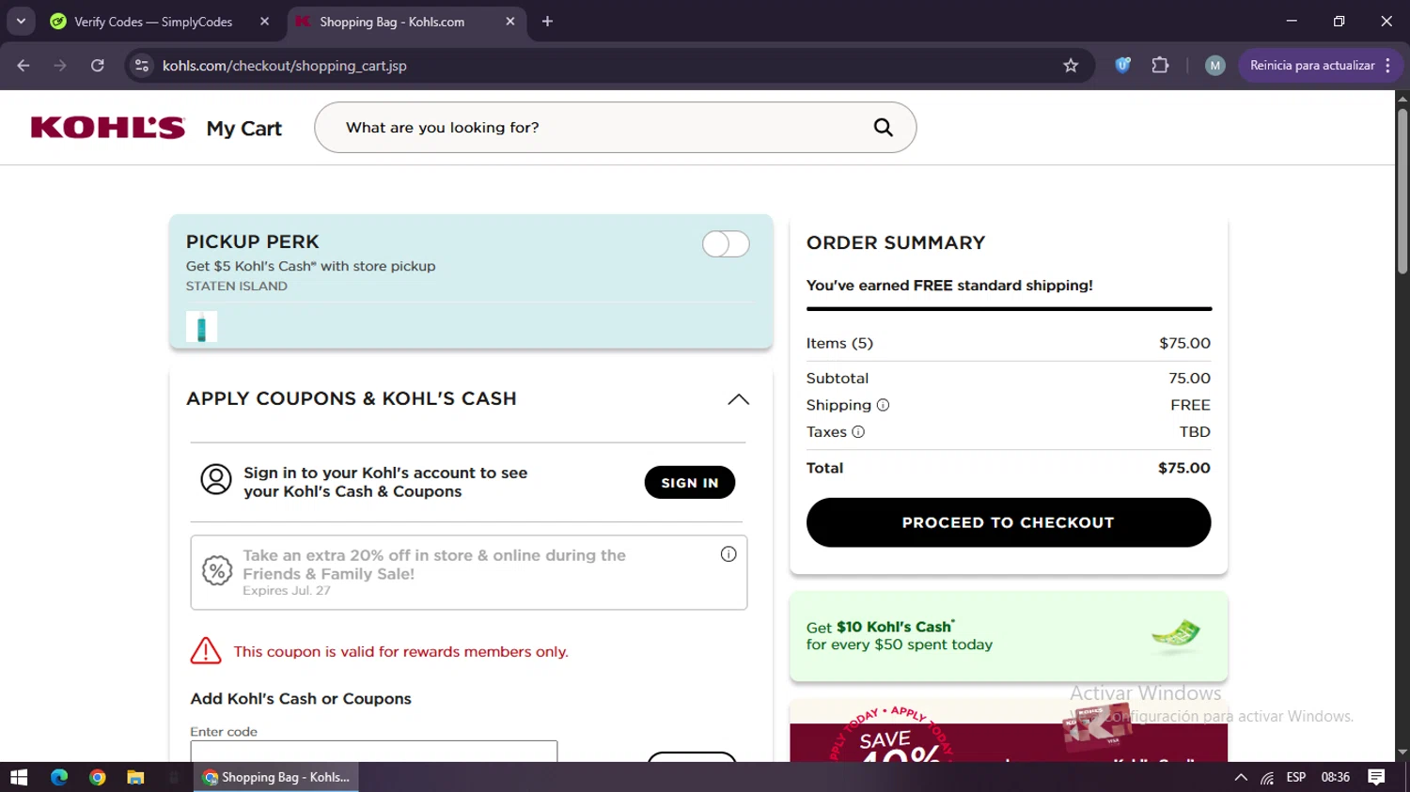
Task: Open the tab search dropdown arrow
Action: click(21, 21)
